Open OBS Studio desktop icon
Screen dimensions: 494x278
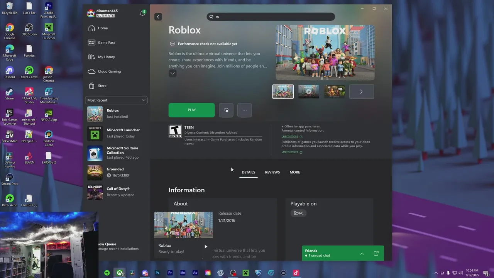tap(29, 30)
